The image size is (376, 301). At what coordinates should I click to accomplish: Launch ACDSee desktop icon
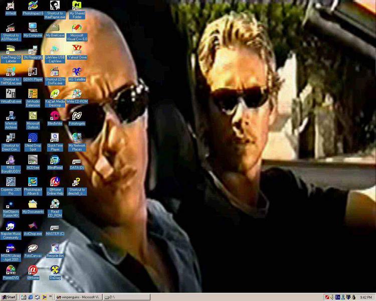point(33,163)
